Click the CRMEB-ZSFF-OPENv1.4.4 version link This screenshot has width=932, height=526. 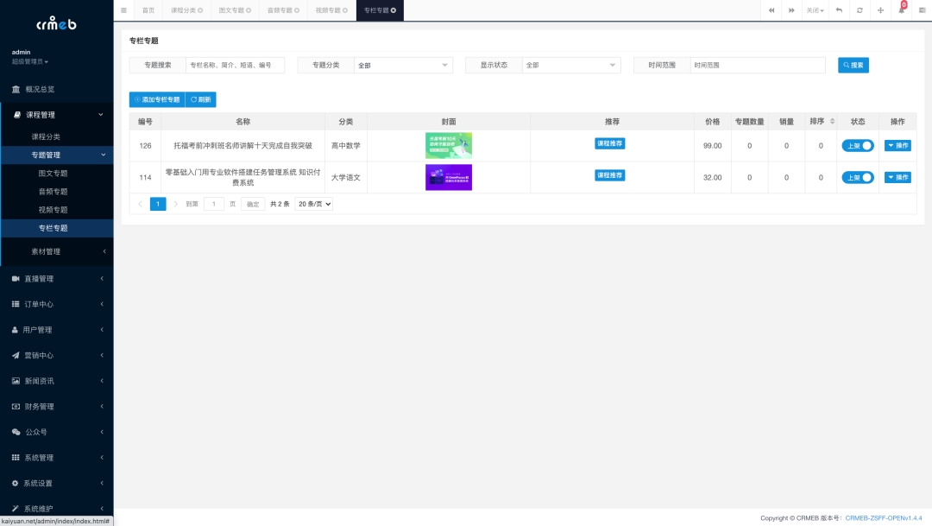[883, 517]
